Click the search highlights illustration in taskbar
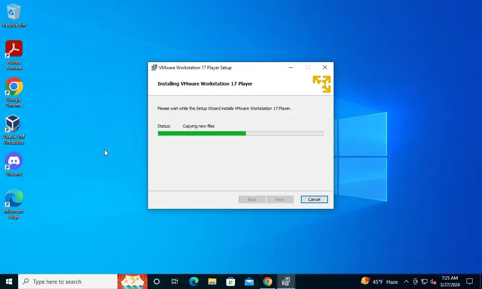The width and height of the screenshot is (482, 289). 133,281
